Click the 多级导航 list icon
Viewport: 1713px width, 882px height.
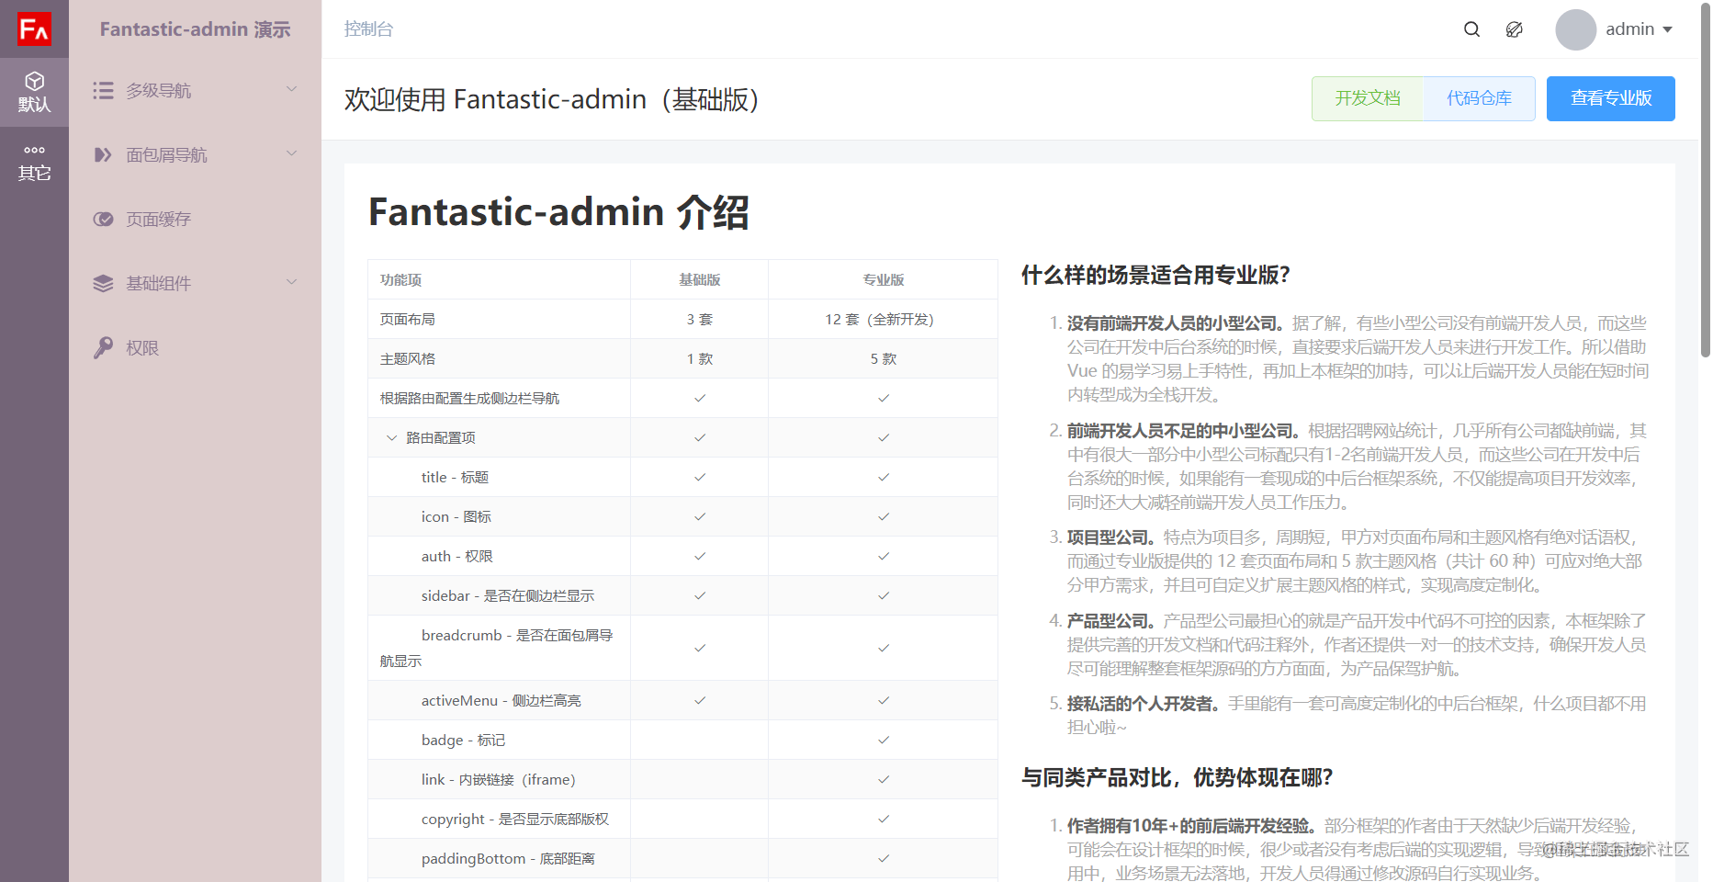pos(103,90)
